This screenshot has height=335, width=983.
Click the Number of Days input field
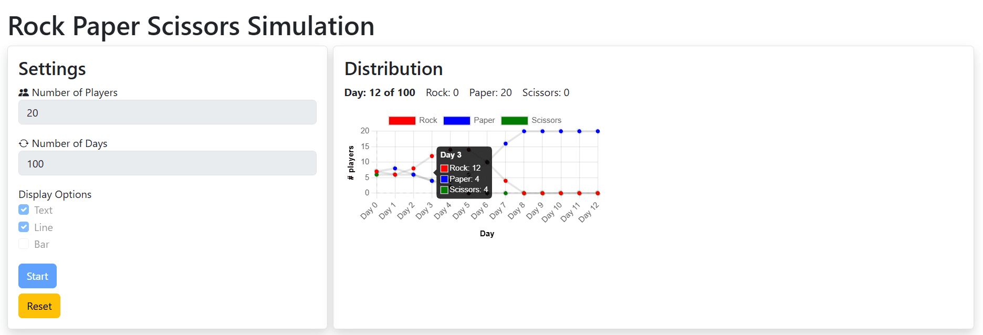click(x=167, y=163)
